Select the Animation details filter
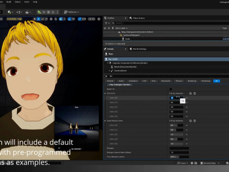229x172 pixels. point(133,81)
